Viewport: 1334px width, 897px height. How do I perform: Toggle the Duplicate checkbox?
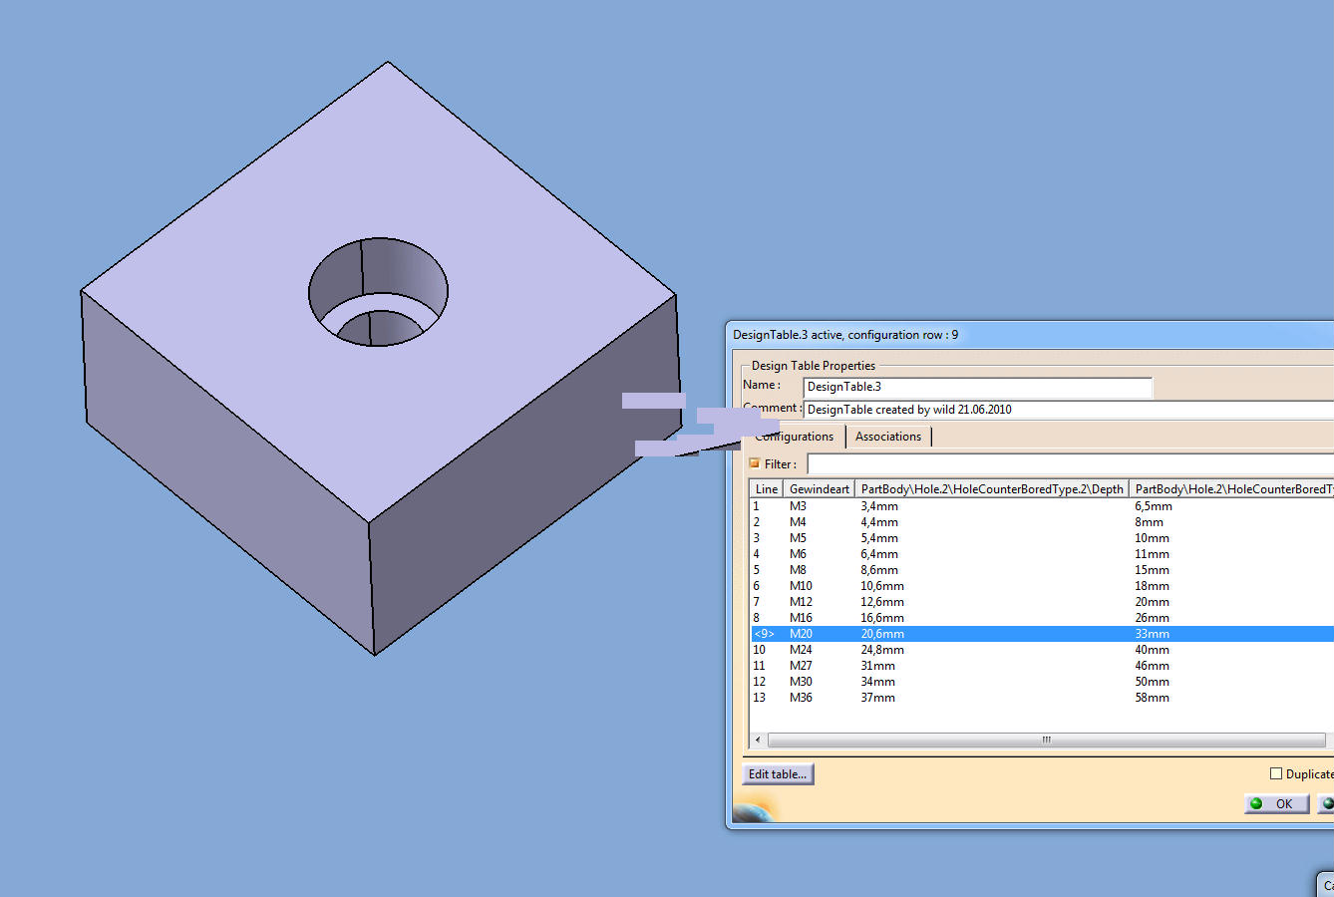1276,773
